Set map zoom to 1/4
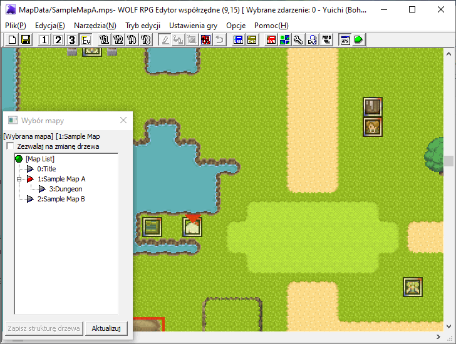This screenshot has height=344, width=456. pos(132,40)
